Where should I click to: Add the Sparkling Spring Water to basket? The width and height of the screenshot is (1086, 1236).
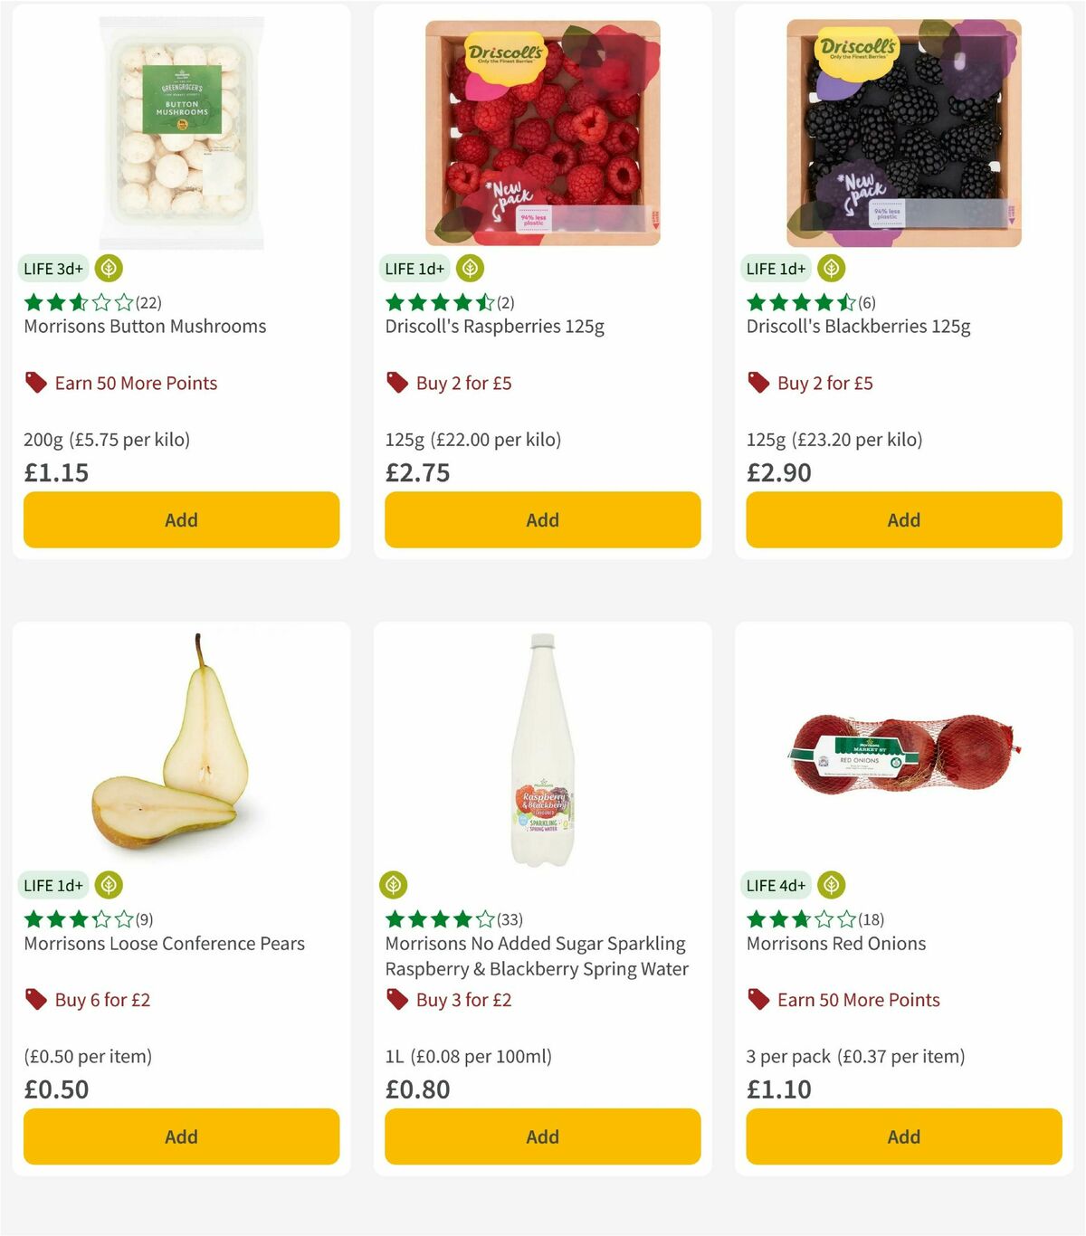[542, 1136]
